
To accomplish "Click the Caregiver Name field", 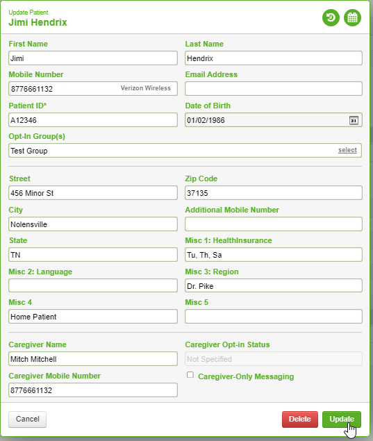I will (x=93, y=359).
